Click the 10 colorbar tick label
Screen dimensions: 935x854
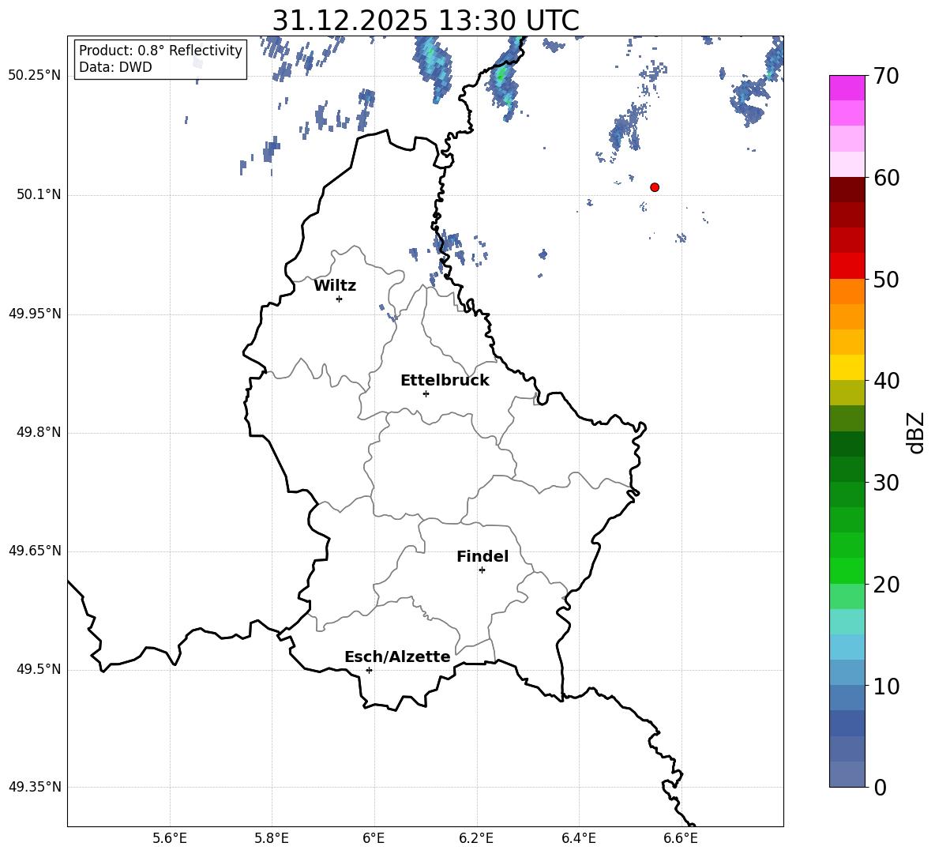(x=886, y=686)
